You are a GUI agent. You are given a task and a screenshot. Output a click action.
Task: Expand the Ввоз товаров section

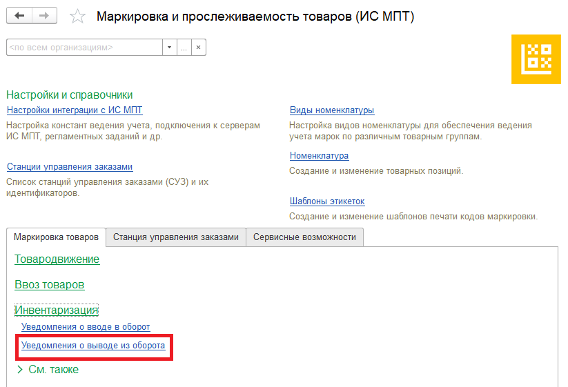pos(49,284)
